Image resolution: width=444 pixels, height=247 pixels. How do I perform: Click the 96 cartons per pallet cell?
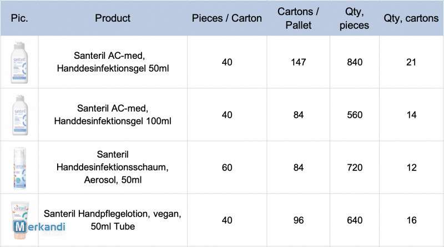pos(299,220)
